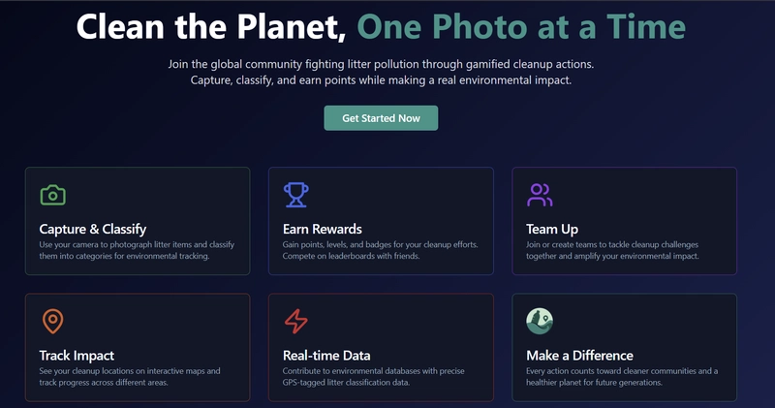Screen dimensions: 775x408
Task: Click the red lightning bolt icon
Action: (x=296, y=322)
